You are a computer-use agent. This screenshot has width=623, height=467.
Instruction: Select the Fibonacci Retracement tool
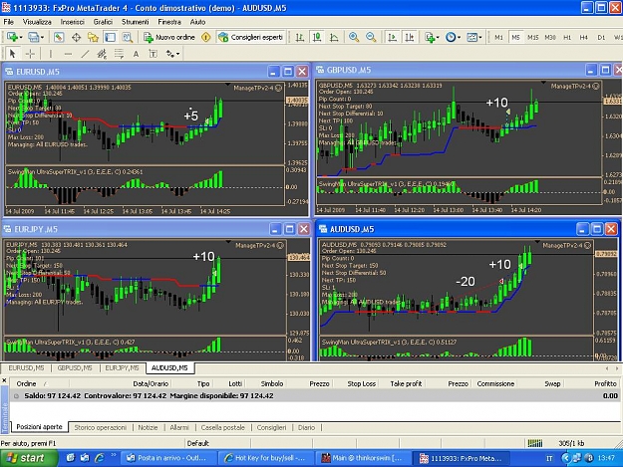pos(119,54)
